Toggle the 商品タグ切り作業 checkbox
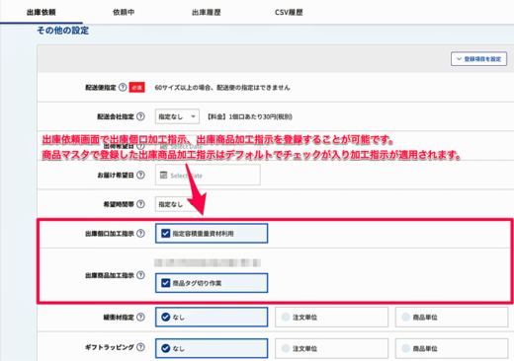The width and height of the screenshot is (514, 361). click(x=165, y=283)
